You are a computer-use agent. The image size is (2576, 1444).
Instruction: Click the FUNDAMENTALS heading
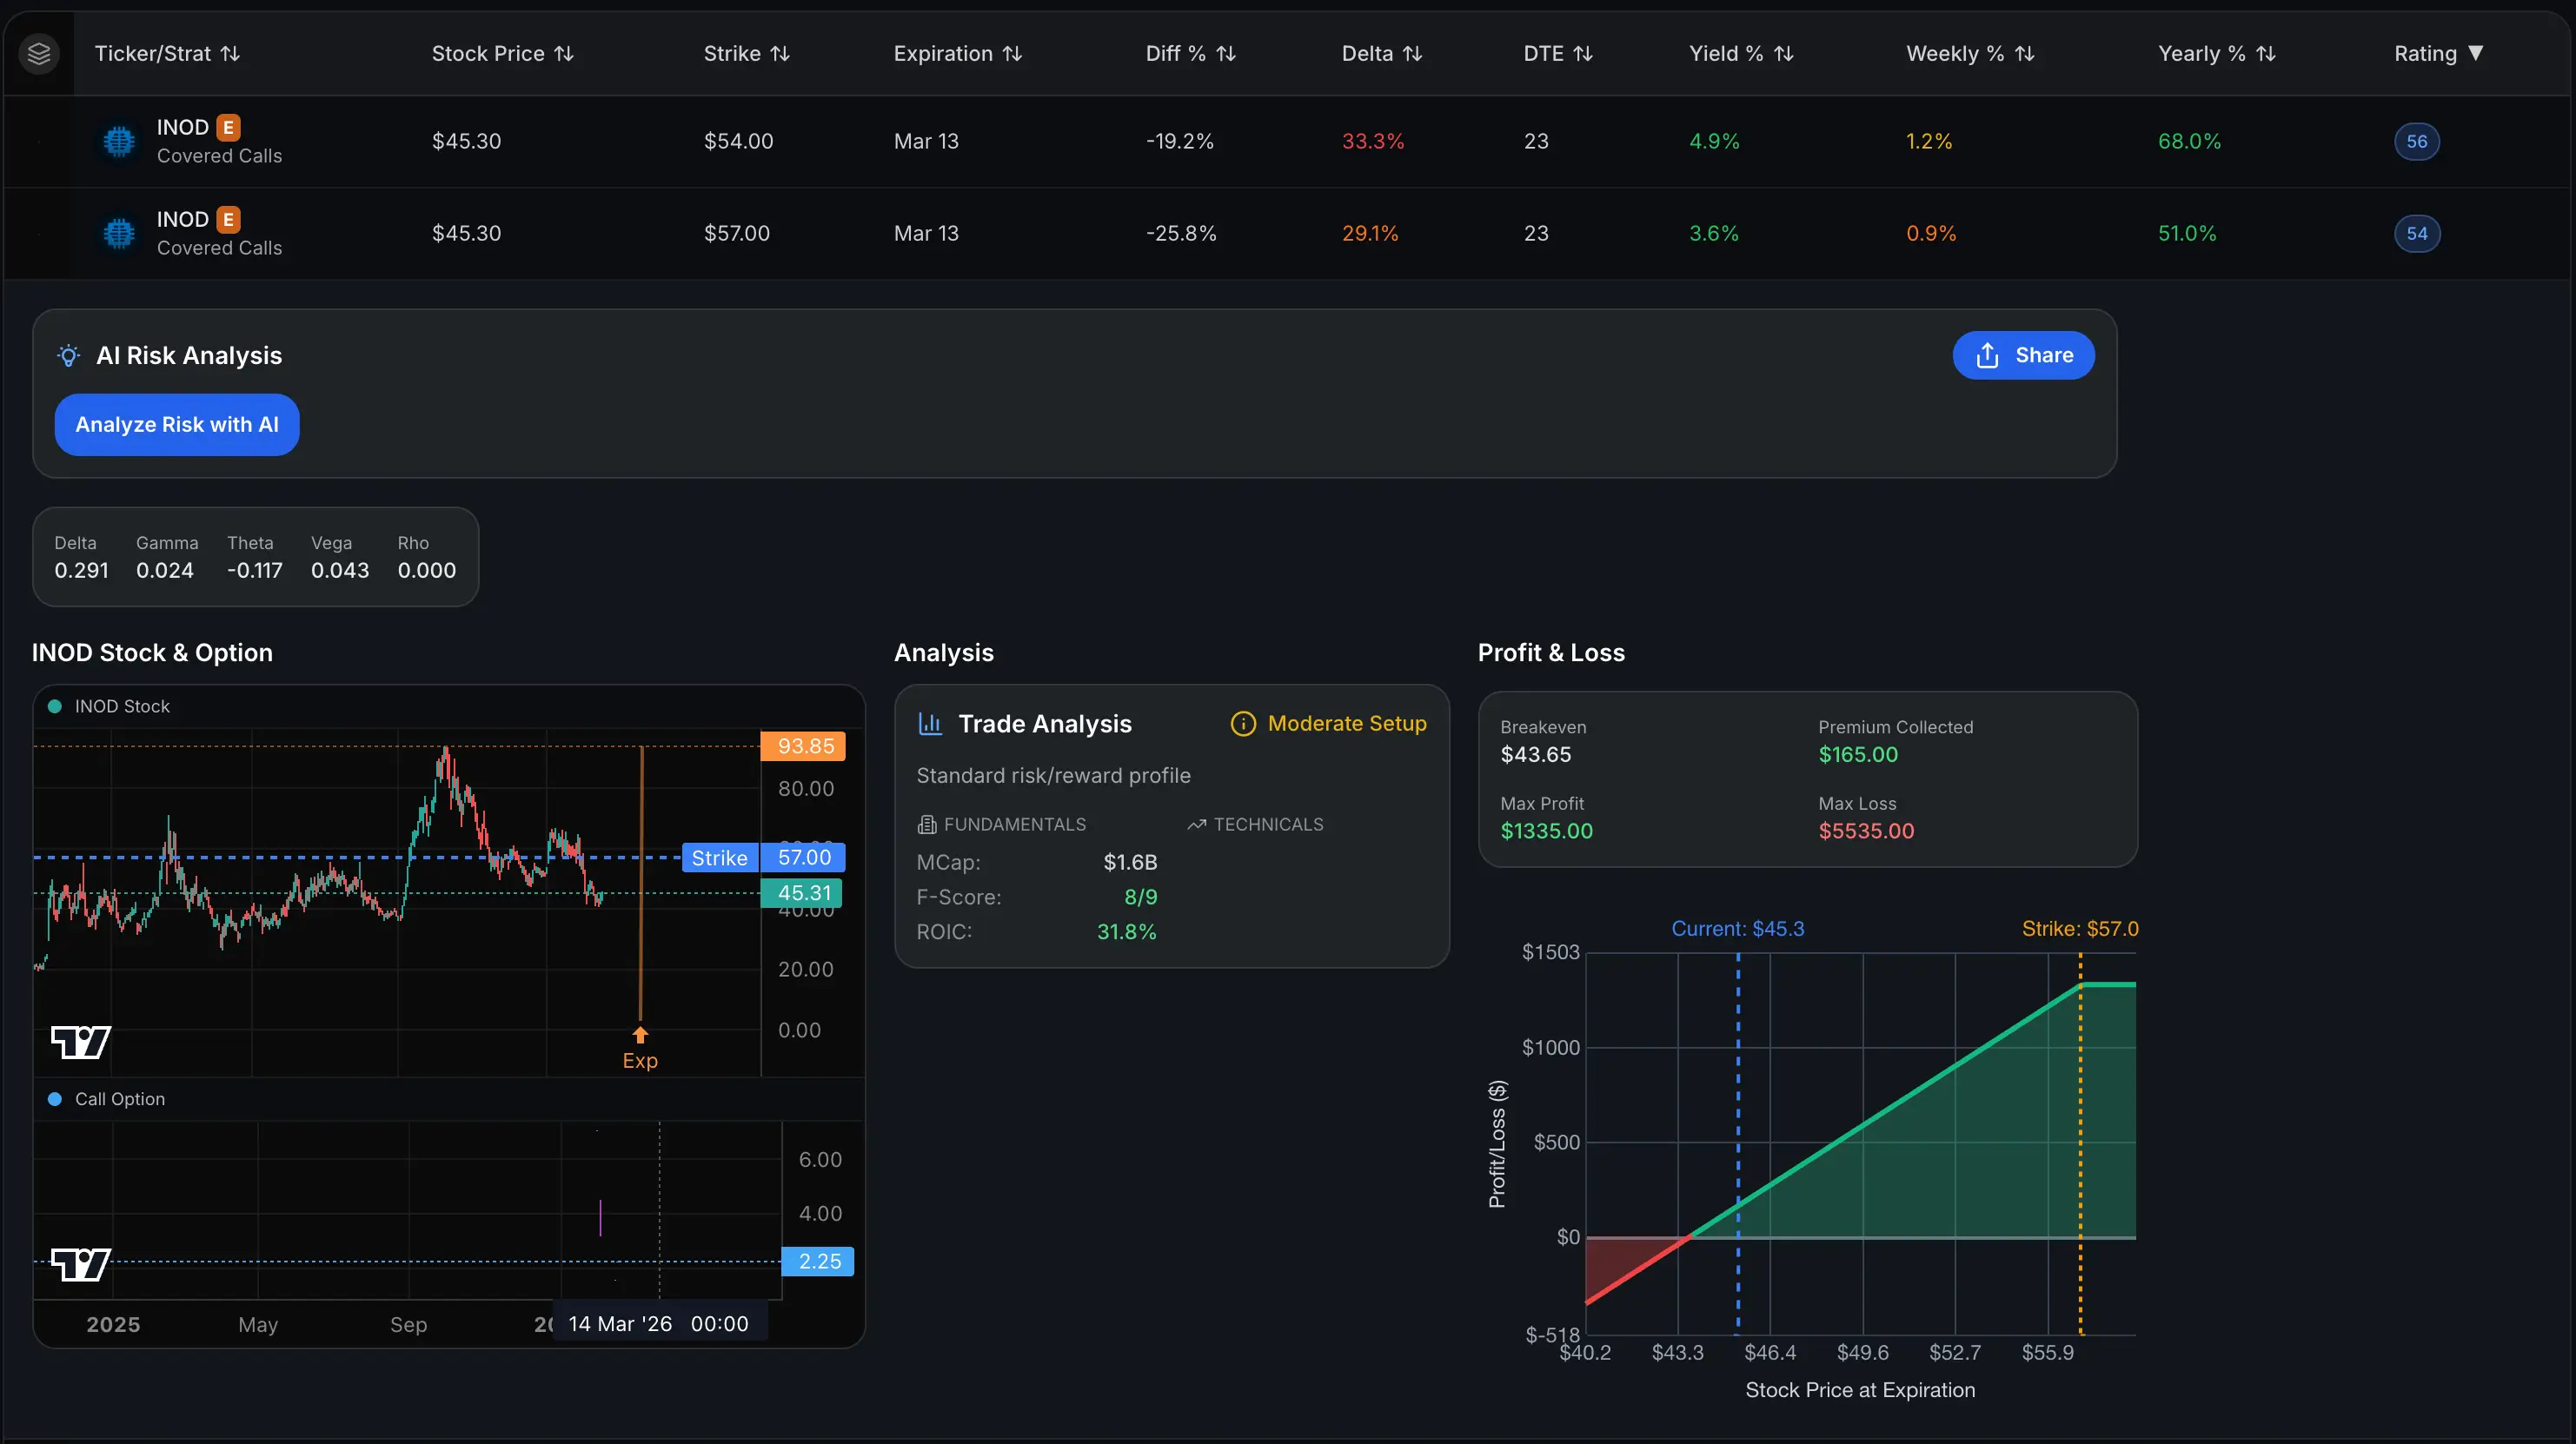pos(1014,825)
